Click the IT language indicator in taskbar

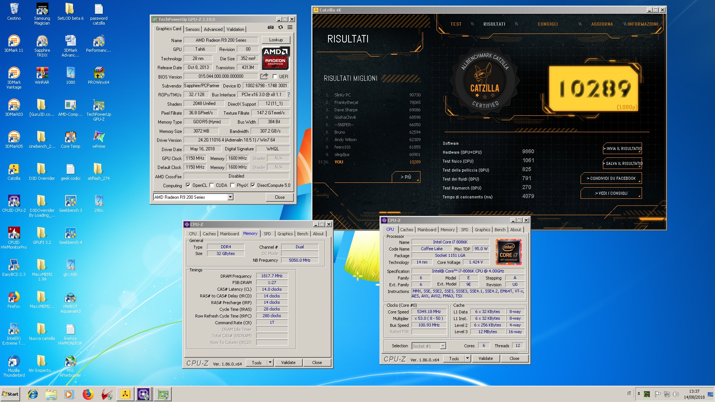coord(629,393)
